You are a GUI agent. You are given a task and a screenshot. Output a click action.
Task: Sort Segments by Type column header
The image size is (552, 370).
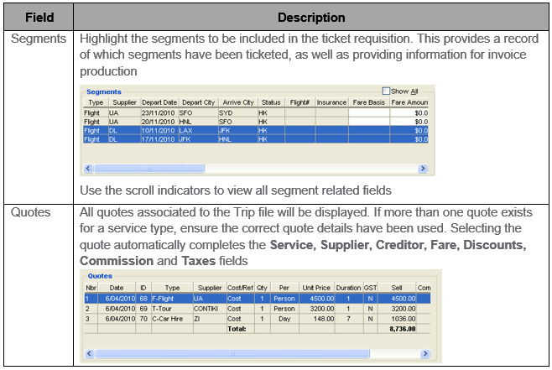point(96,102)
